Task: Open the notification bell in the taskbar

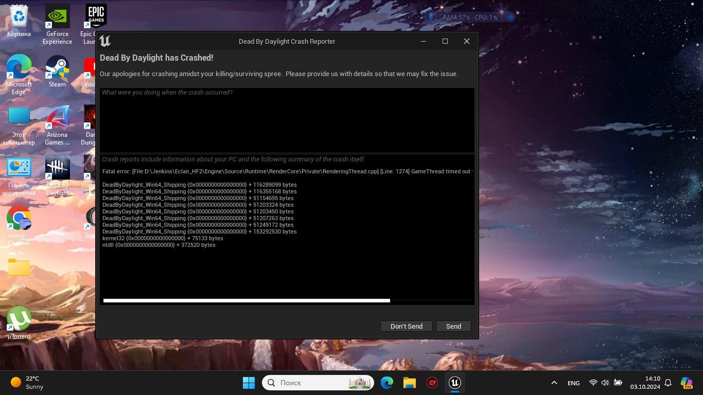Action: click(668, 383)
